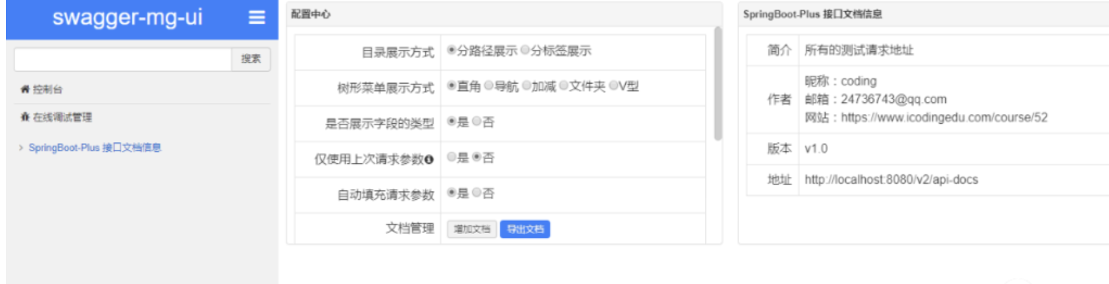Screen dimensions: 1109x284
Task: Click the http://localhost:8080/v2/api-docs address
Action: pos(891,179)
